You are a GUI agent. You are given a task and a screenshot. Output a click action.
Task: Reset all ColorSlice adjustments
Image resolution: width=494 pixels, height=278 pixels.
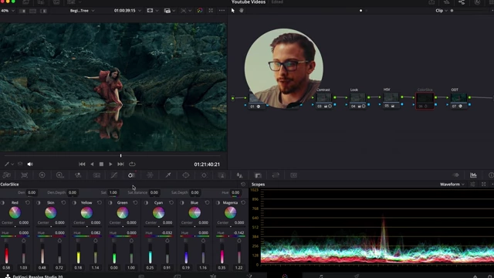point(243,185)
